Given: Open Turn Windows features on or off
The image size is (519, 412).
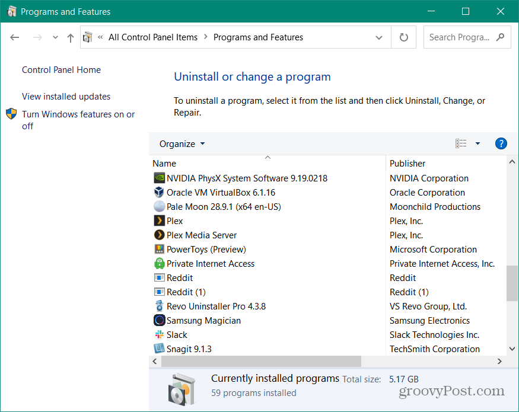Looking at the screenshot, I should pos(78,120).
